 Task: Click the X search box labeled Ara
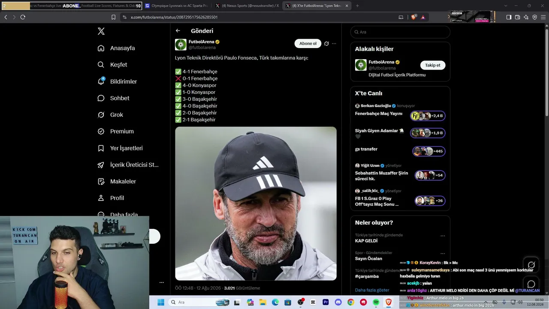400,32
